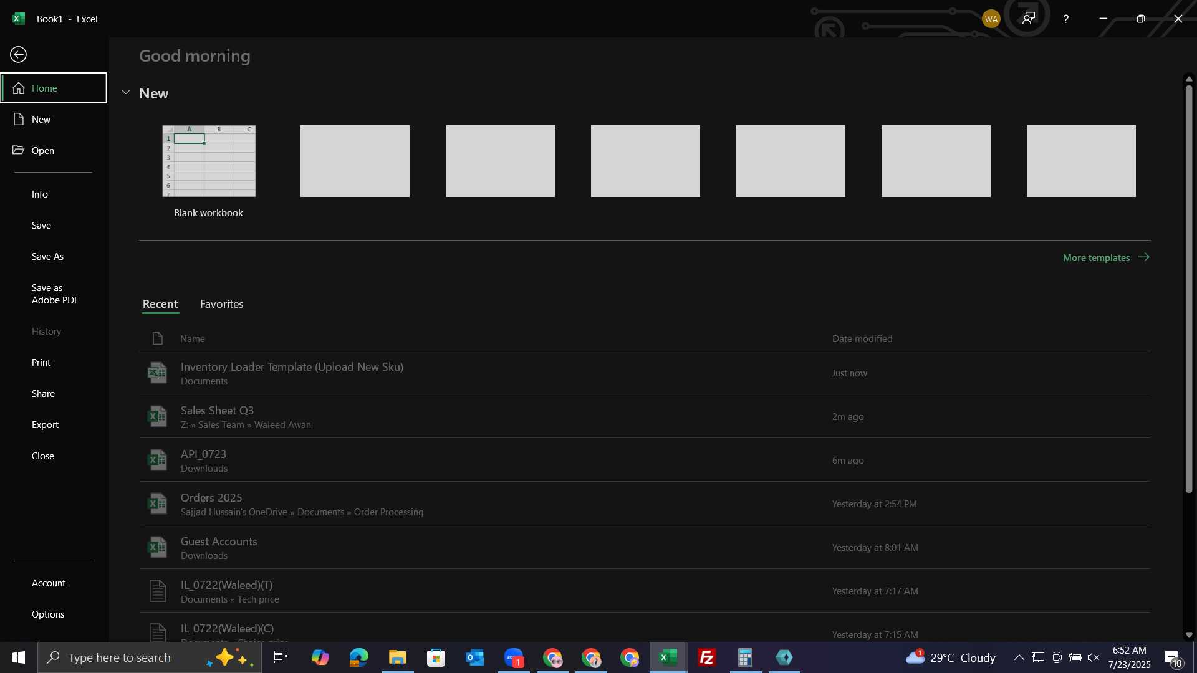Click scrollbar up arrow in backstage
This screenshot has height=673, width=1197.
pos(1189,79)
